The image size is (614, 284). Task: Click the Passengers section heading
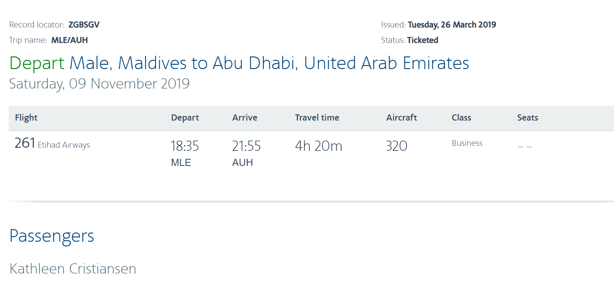click(x=52, y=236)
